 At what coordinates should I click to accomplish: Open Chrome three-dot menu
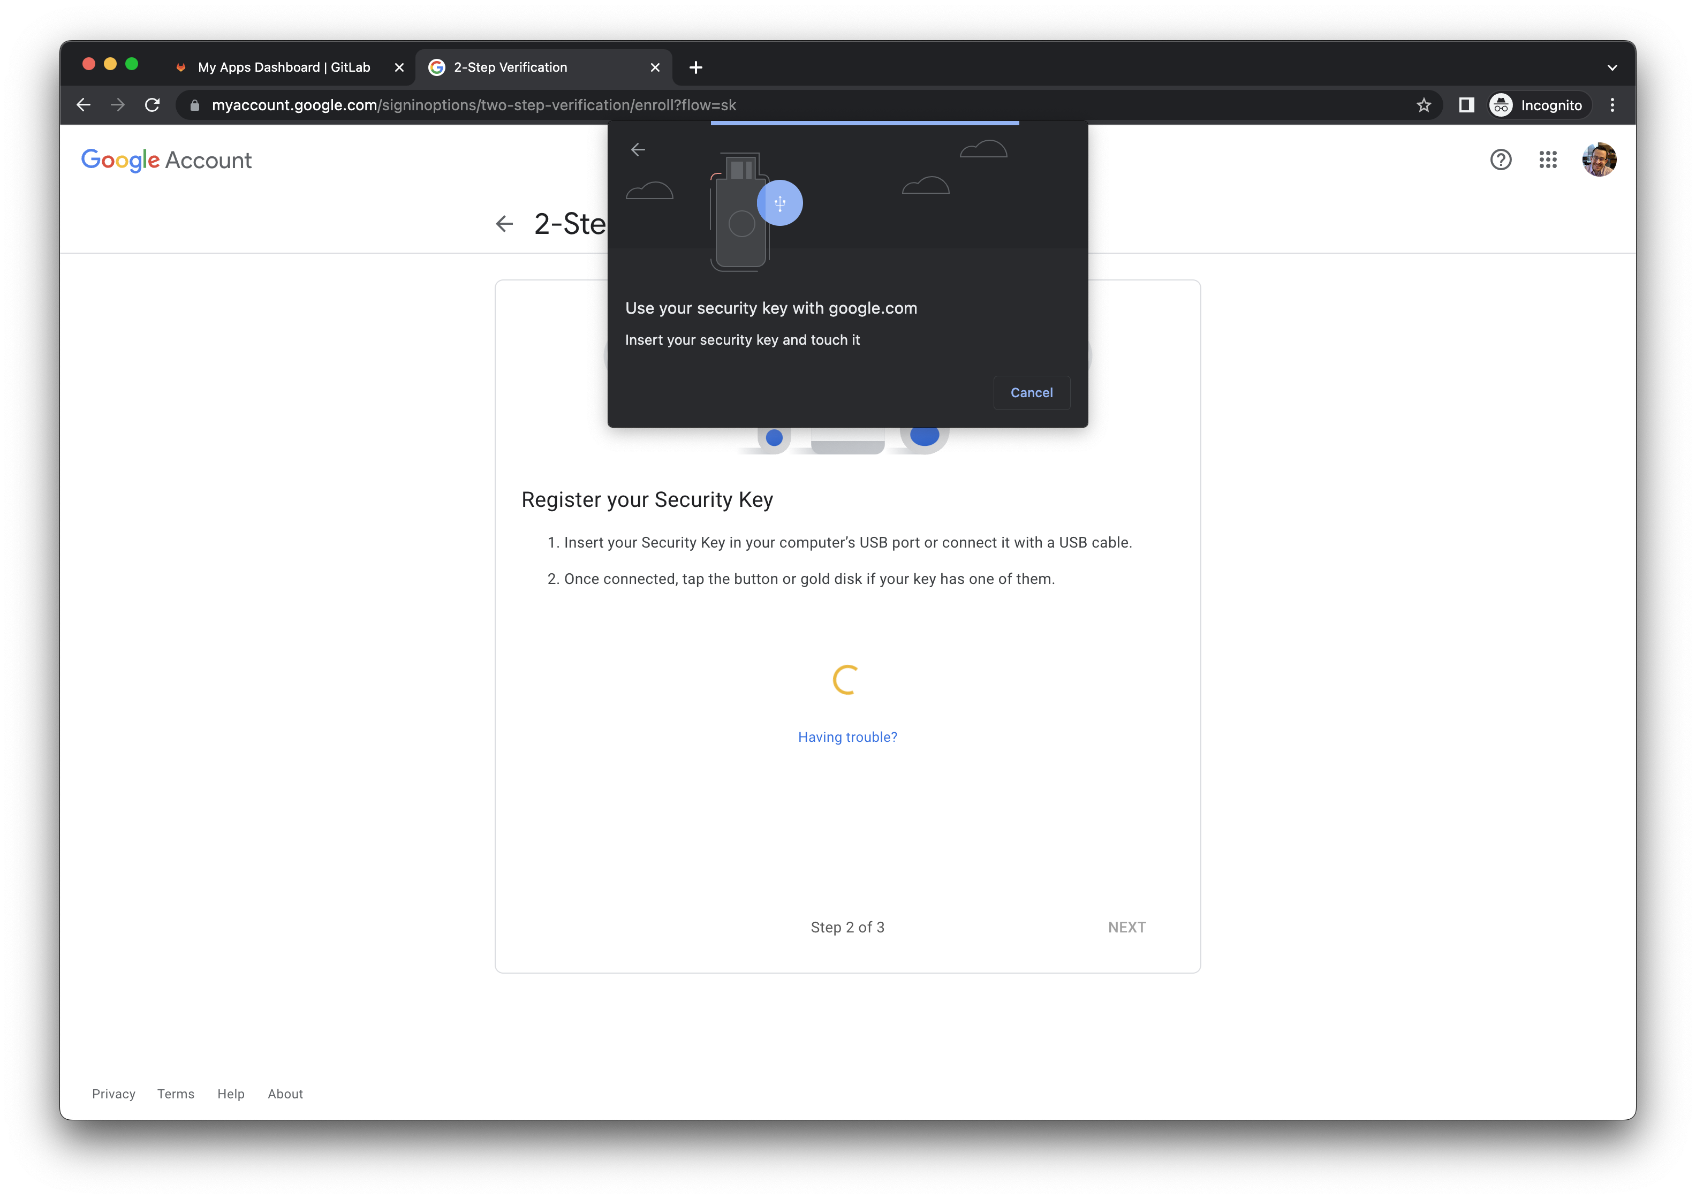[x=1612, y=105]
